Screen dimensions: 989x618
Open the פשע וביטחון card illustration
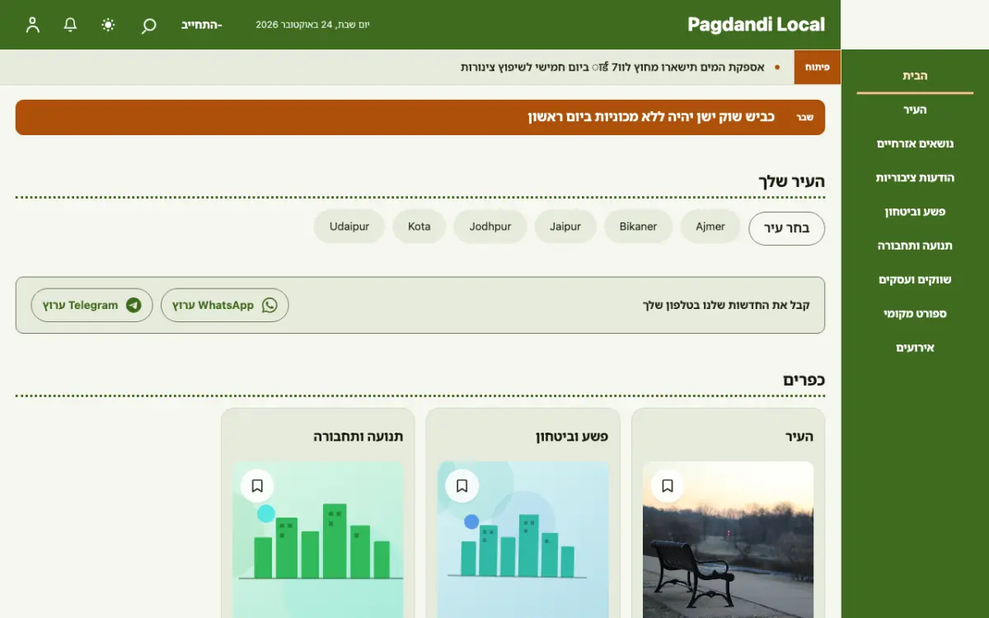click(523, 540)
